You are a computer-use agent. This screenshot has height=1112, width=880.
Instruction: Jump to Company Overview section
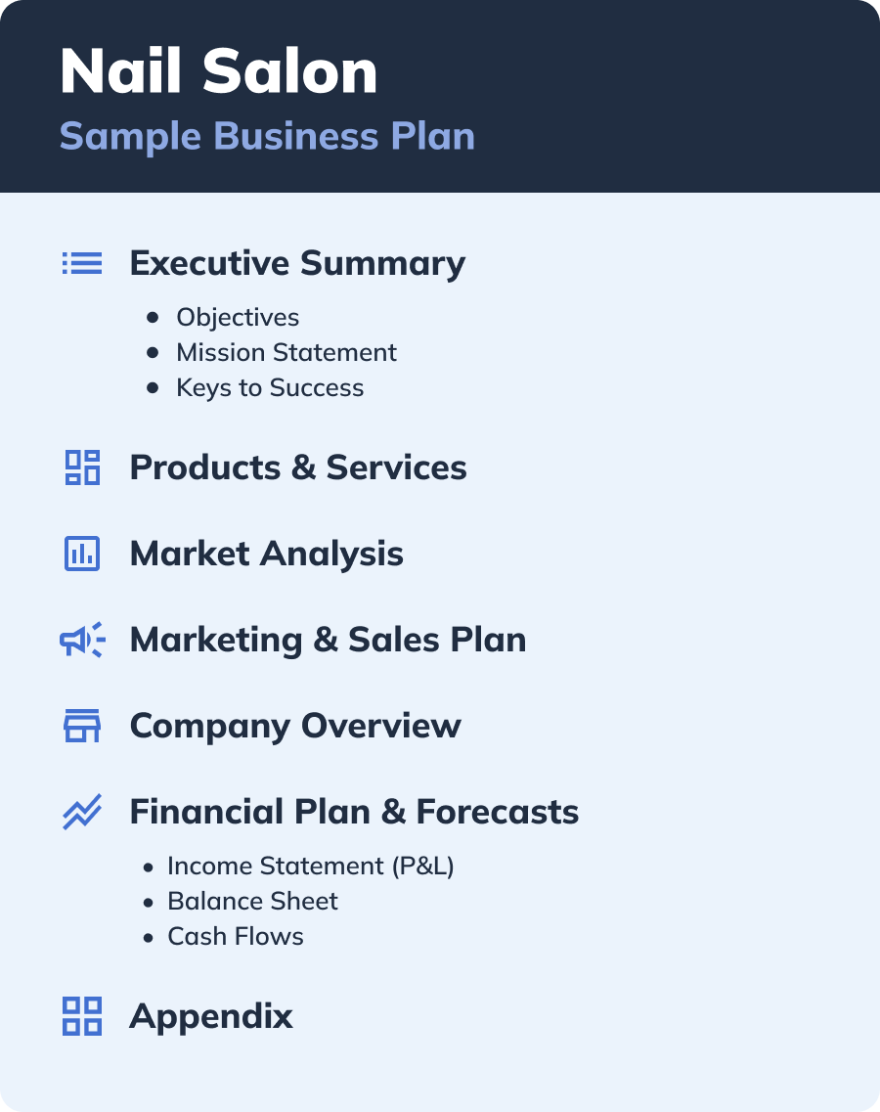tap(295, 726)
